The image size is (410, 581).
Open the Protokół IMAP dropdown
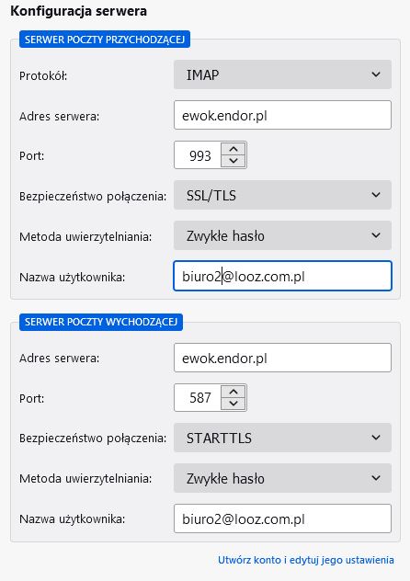[282, 74]
